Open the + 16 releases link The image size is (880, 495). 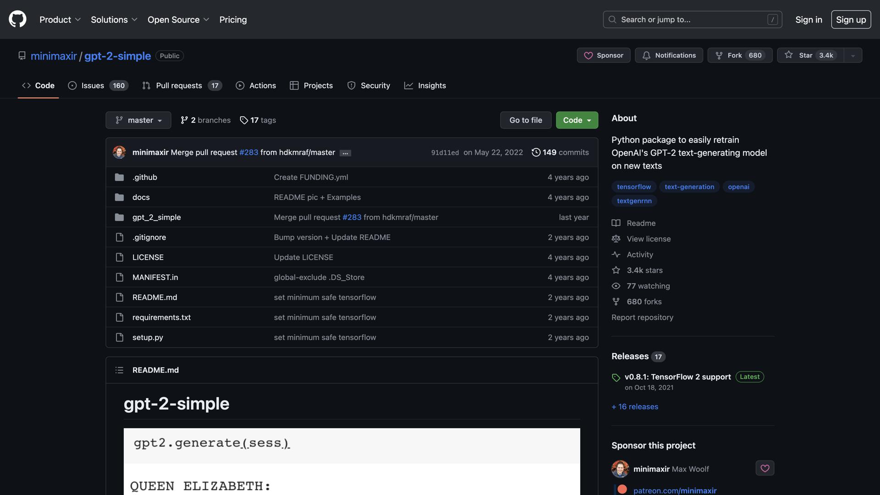634,407
